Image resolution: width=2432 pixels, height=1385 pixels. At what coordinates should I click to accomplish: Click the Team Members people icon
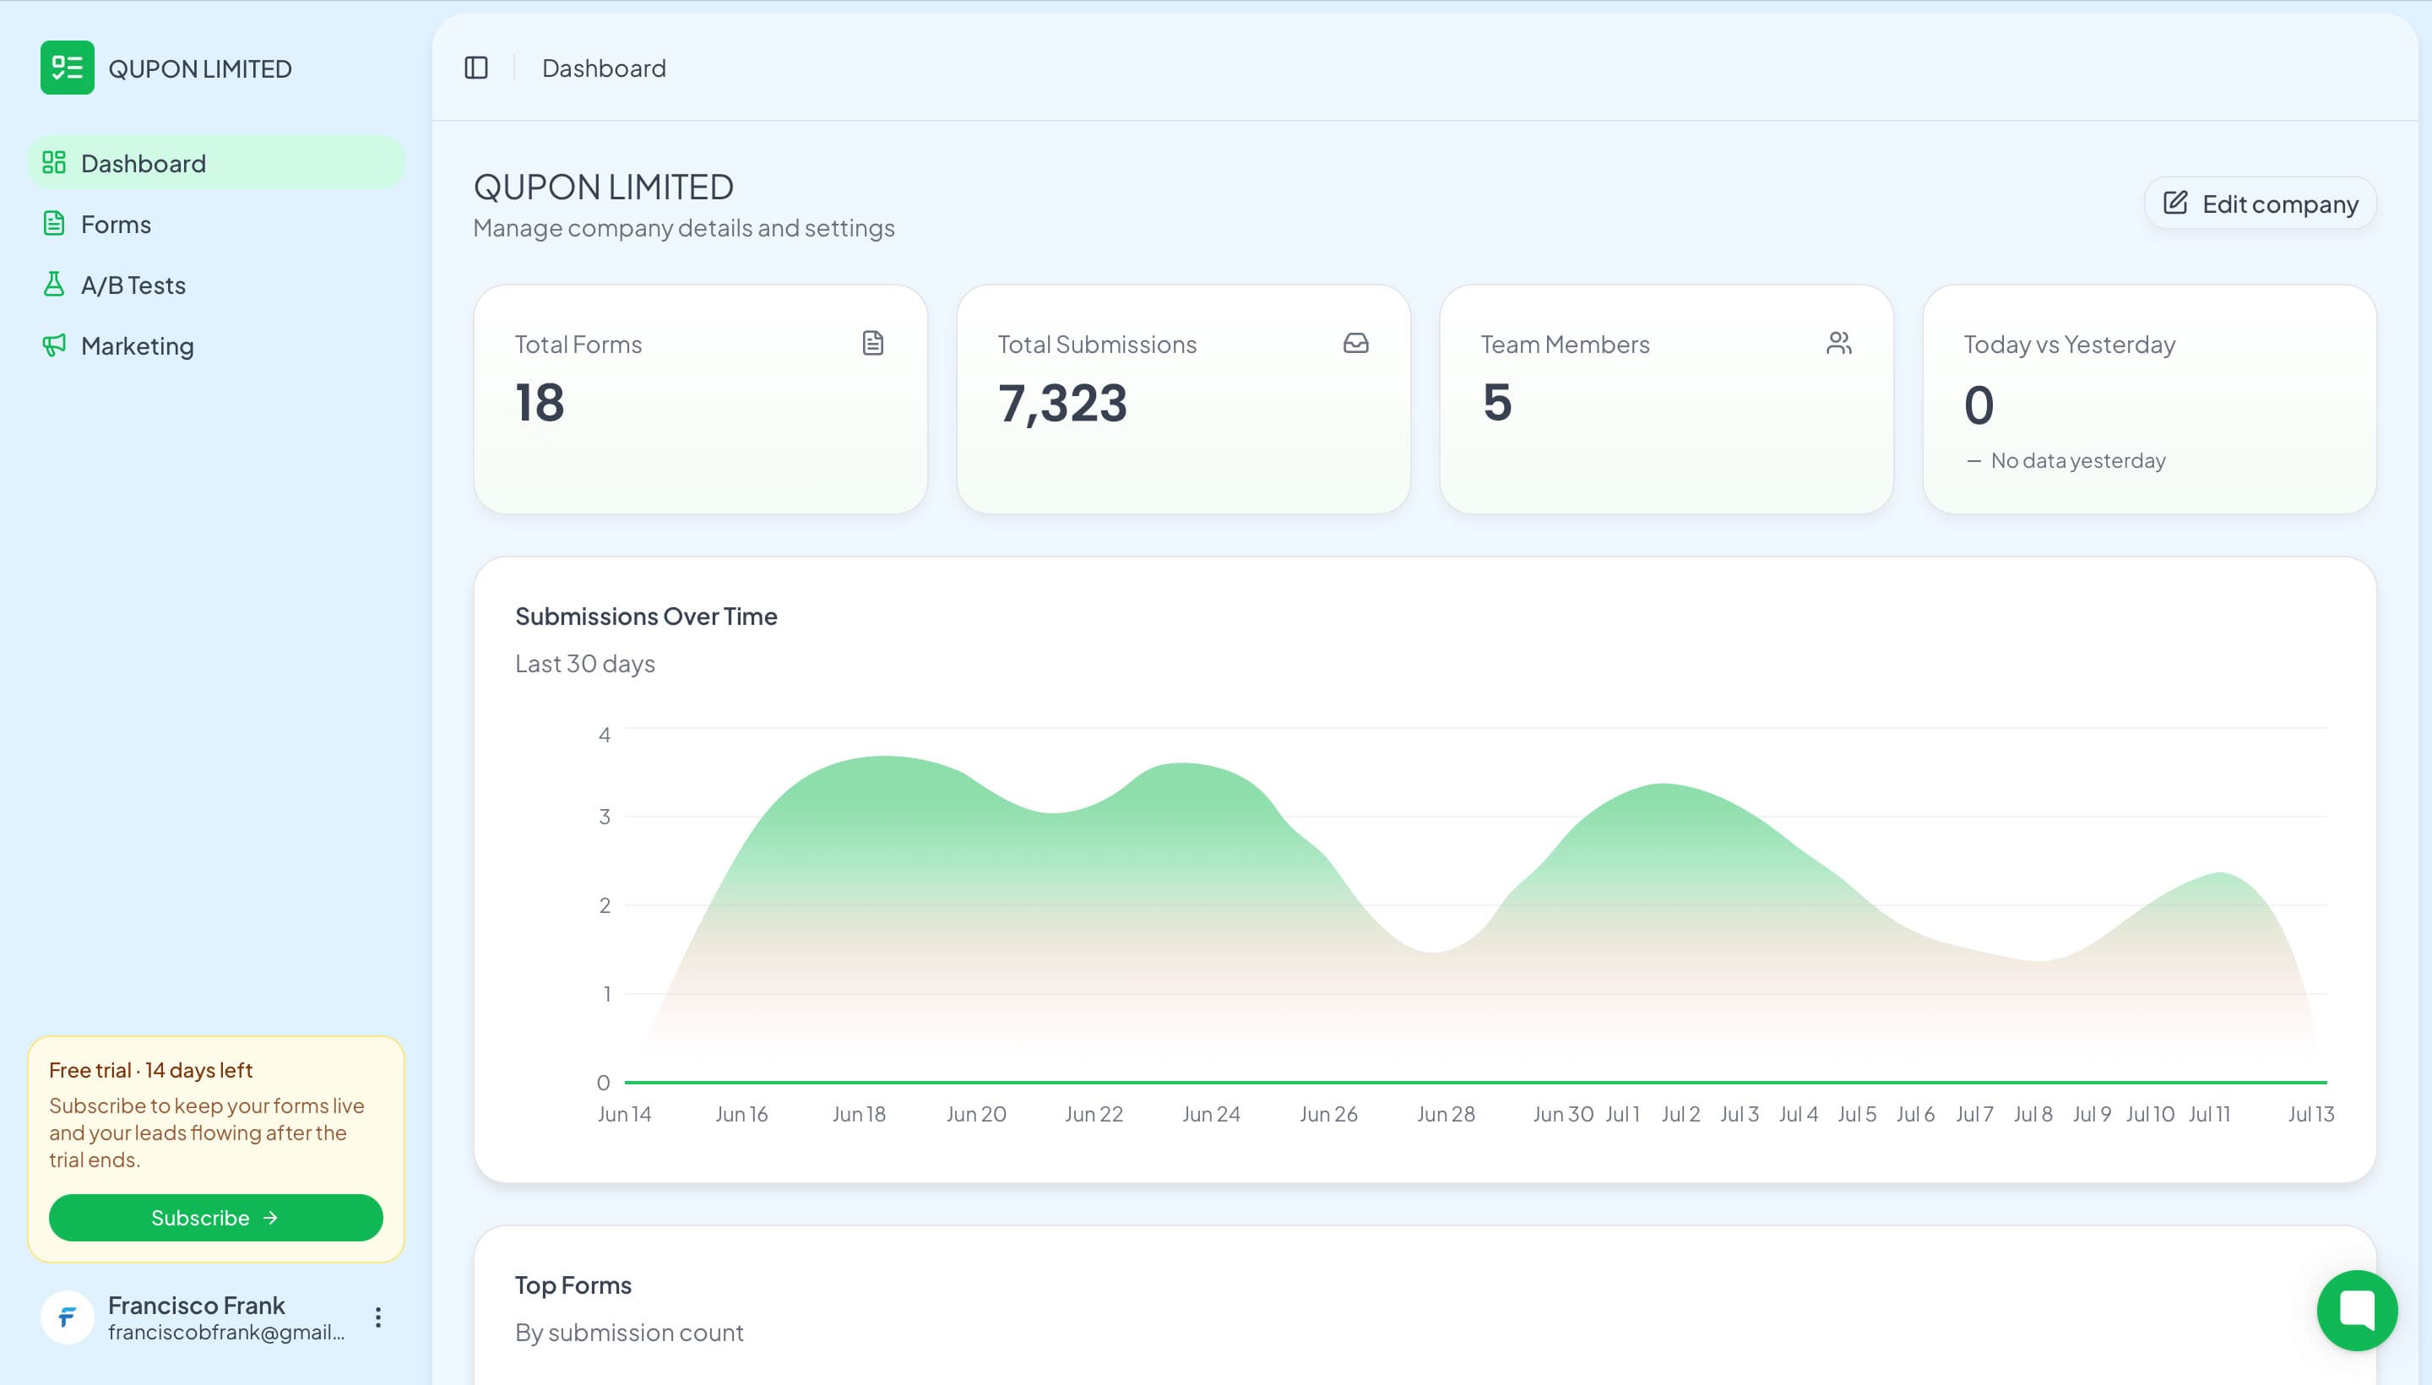pyautogui.click(x=1839, y=344)
